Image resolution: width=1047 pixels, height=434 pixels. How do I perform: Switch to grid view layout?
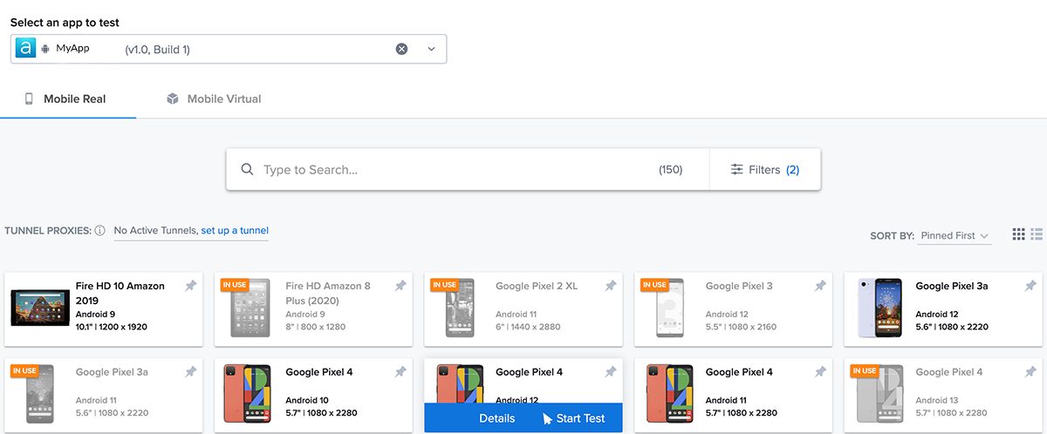tap(1018, 234)
